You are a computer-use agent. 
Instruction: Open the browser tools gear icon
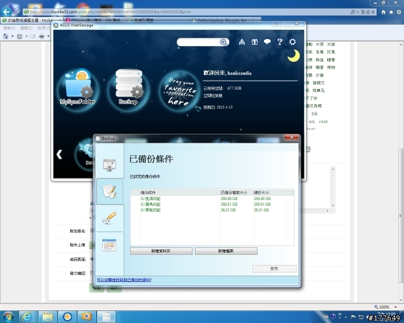(399, 12)
